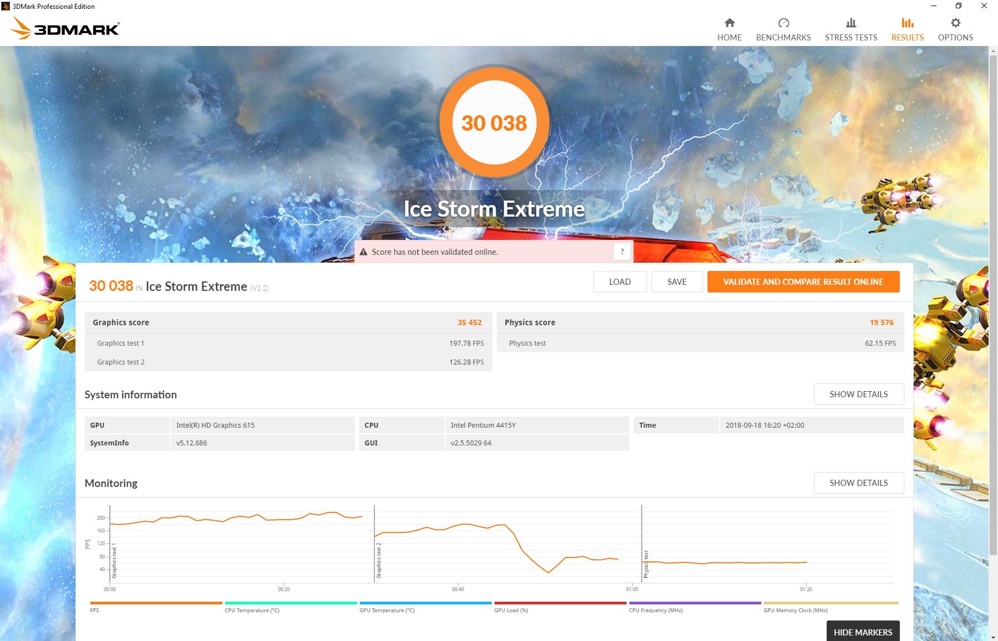Image resolution: width=998 pixels, height=641 pixels.
Task: Click 3DMark app icon in title bar
Action: (6, 6)
